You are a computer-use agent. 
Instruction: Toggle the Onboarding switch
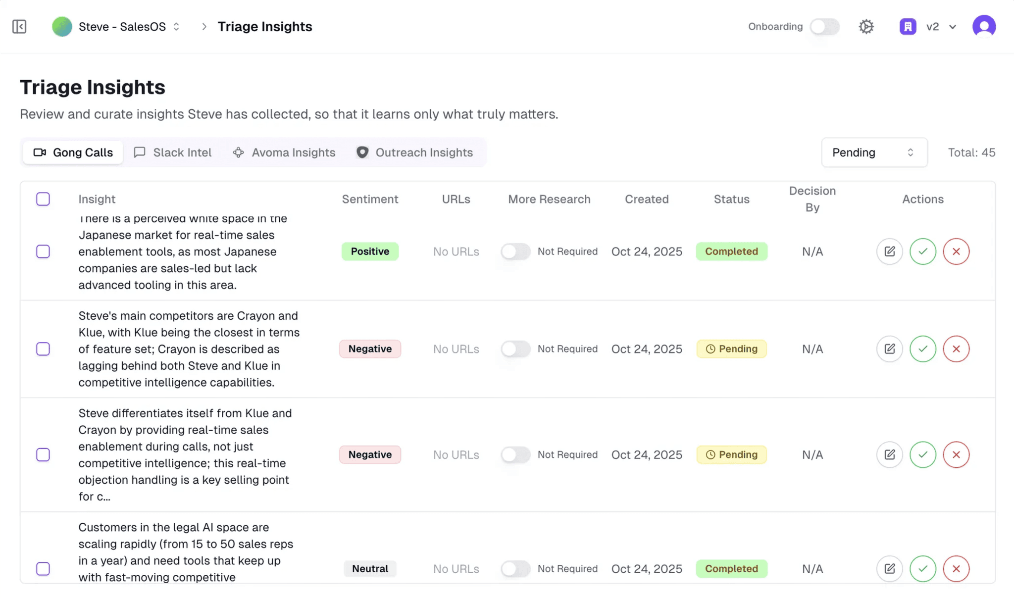824,27
